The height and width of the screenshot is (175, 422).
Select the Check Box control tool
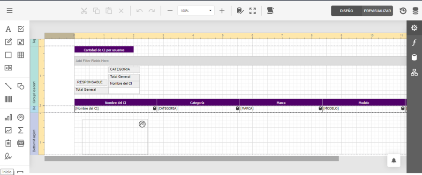tap(21, 29)
